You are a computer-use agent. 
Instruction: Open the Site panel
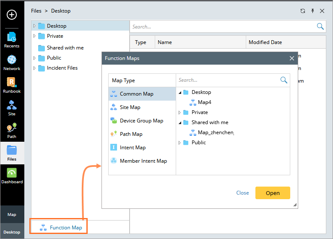(x=12, y=107)
